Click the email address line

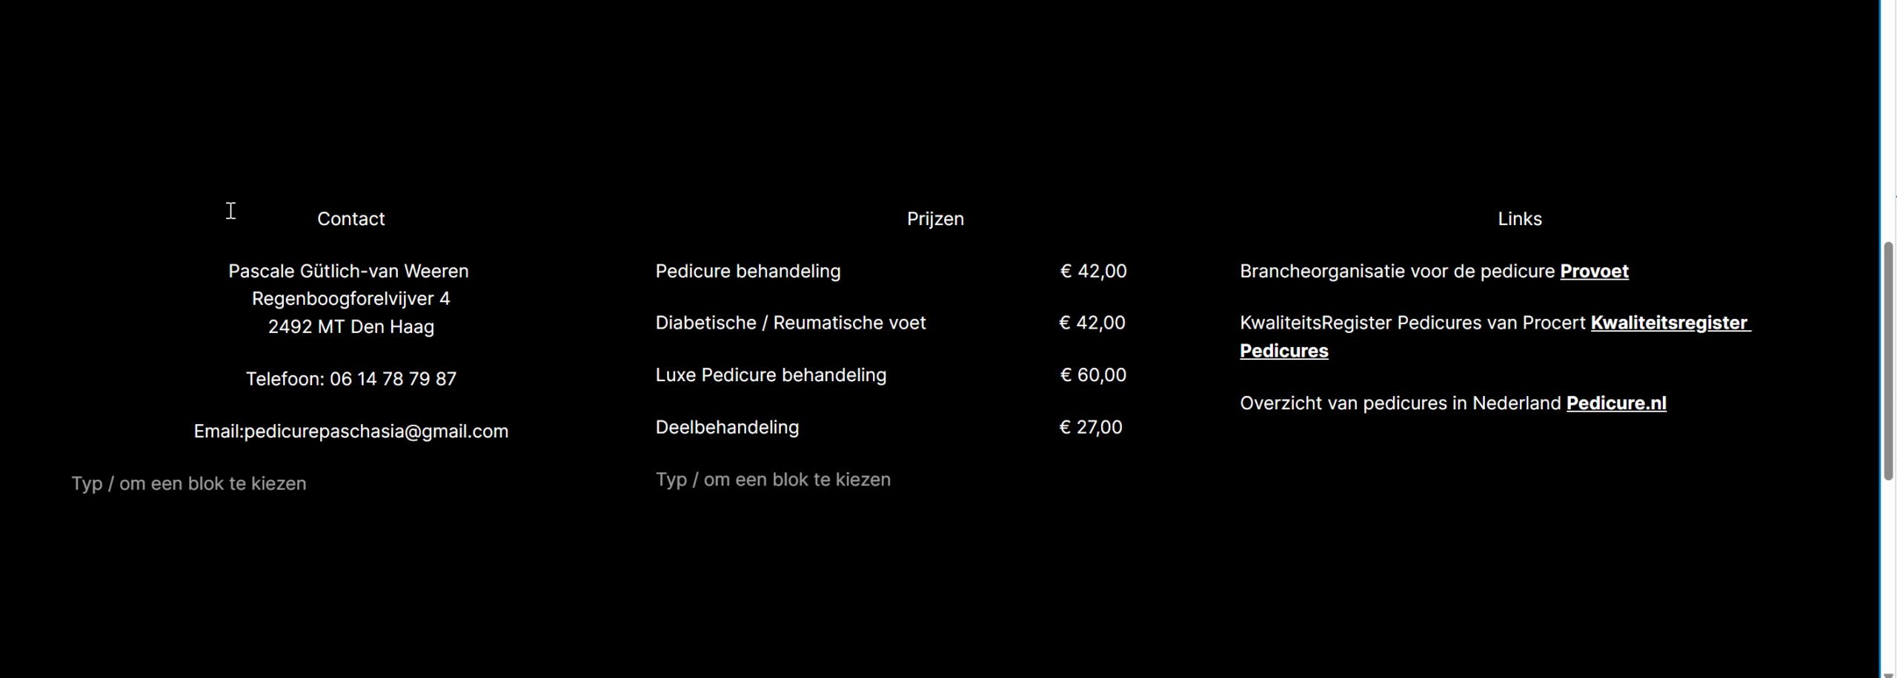351,432
